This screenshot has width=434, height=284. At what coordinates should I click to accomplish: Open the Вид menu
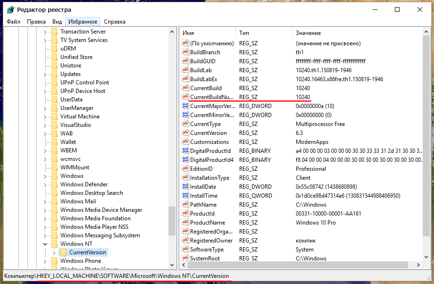click(57, 22)
